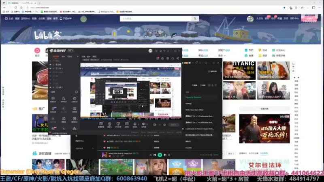Open the chevron dropdown in the music player title bar
Screen dimensions: 324x182
193,63
